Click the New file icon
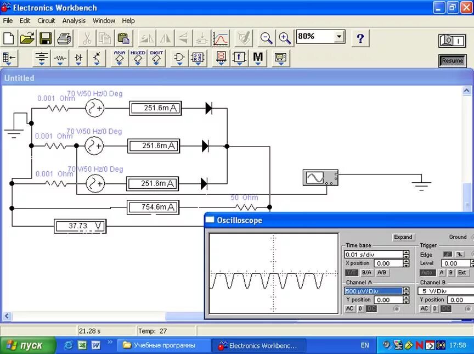This screenshot has height=354, width=474. (9, 38)
